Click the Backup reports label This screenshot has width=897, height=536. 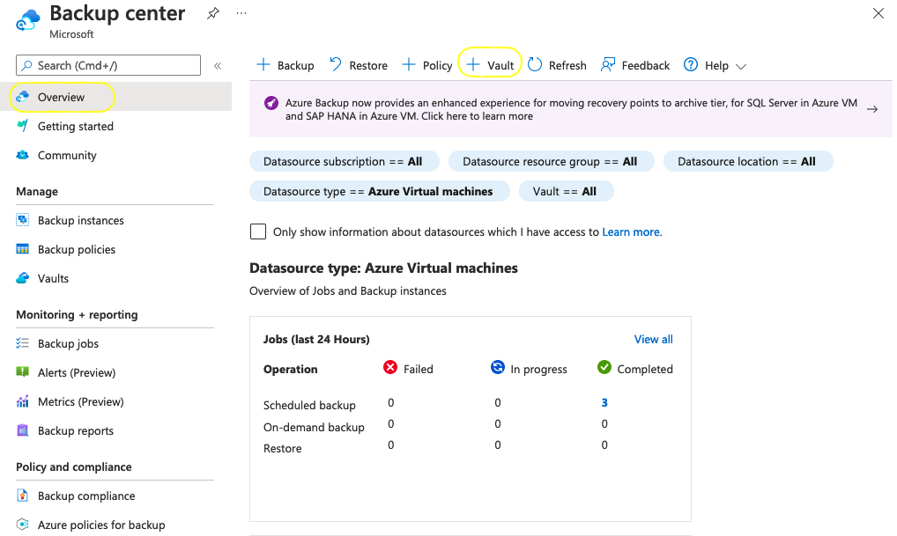(x=76, y=431)
